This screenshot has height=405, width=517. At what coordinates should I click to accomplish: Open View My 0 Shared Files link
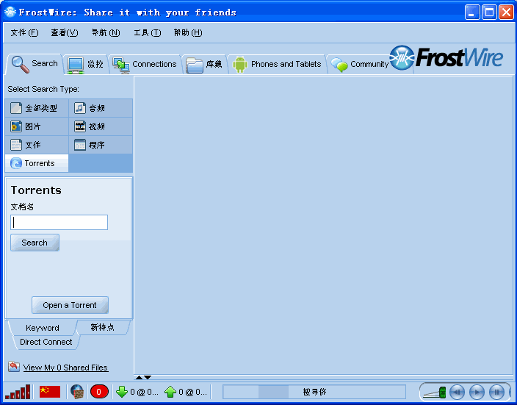click(x=65, y=368)
